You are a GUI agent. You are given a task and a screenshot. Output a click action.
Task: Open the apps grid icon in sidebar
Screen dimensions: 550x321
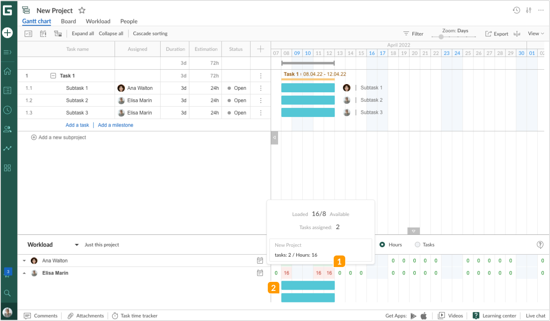7,168
